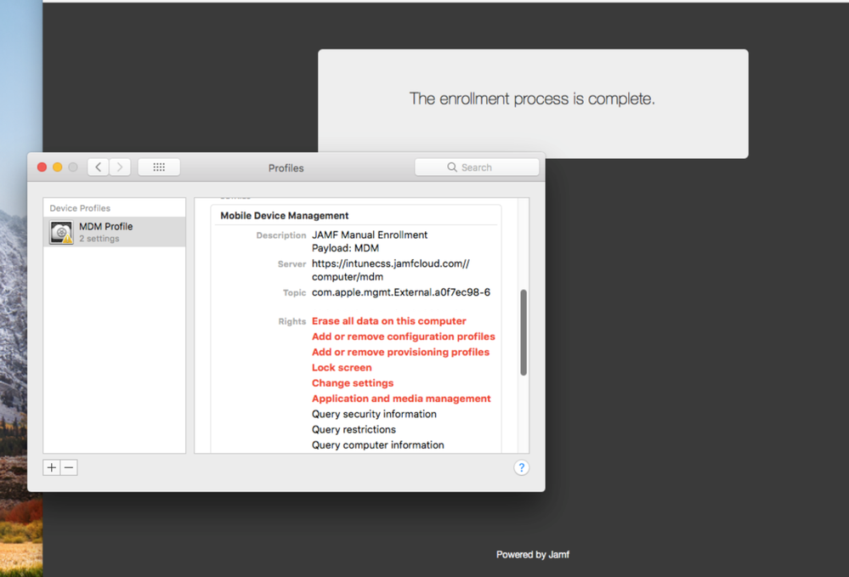Click 'Query security information' right
This screenshot has height=577, width=849.
click(374, 414)
